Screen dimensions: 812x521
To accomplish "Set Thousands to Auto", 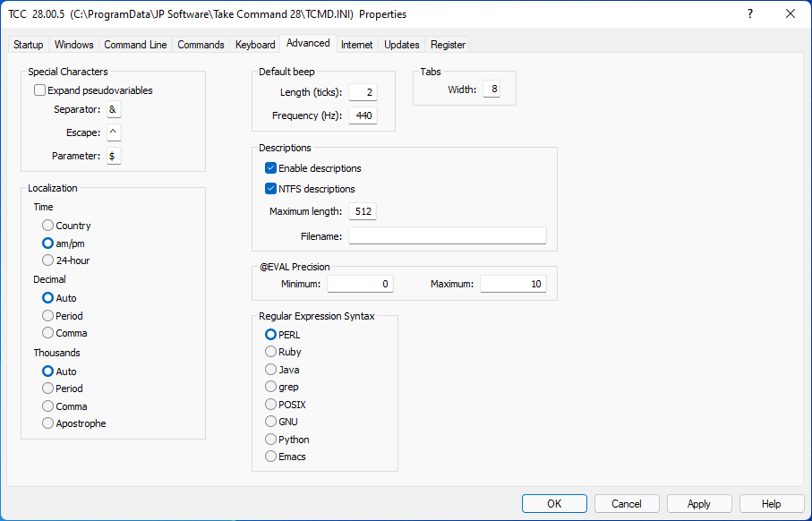I will (x=59, y=371).
